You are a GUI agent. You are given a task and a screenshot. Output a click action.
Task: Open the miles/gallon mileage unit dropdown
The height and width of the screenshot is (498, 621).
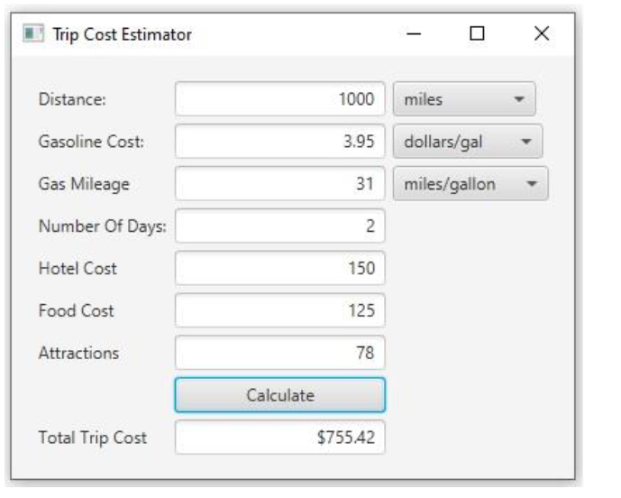point(470,183)
